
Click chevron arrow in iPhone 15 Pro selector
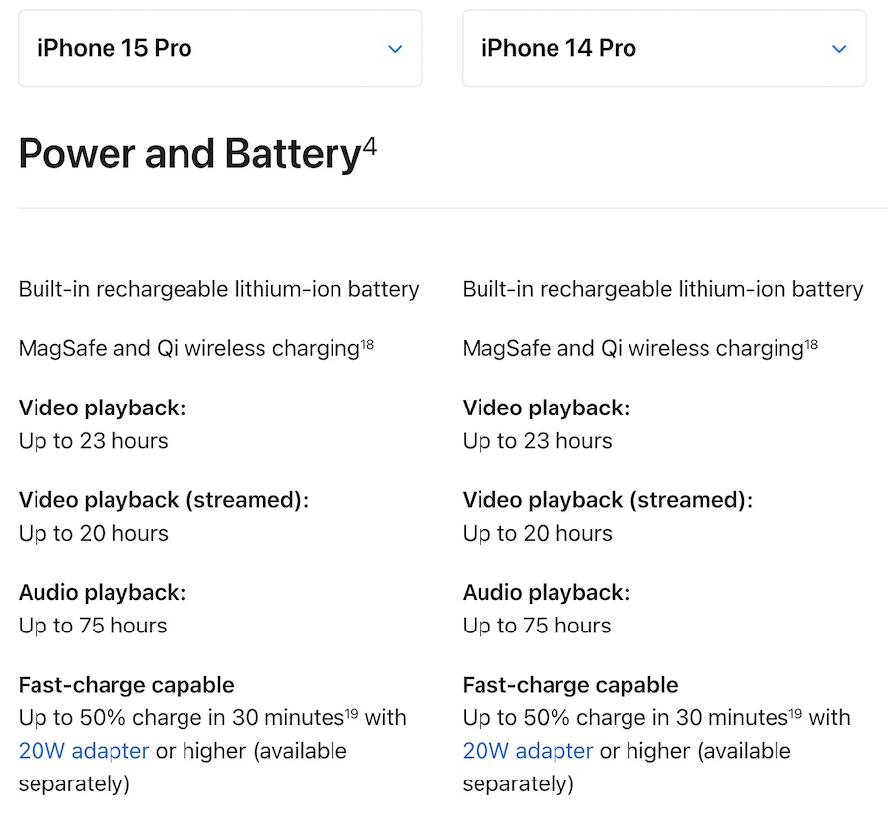pos(395,49)
